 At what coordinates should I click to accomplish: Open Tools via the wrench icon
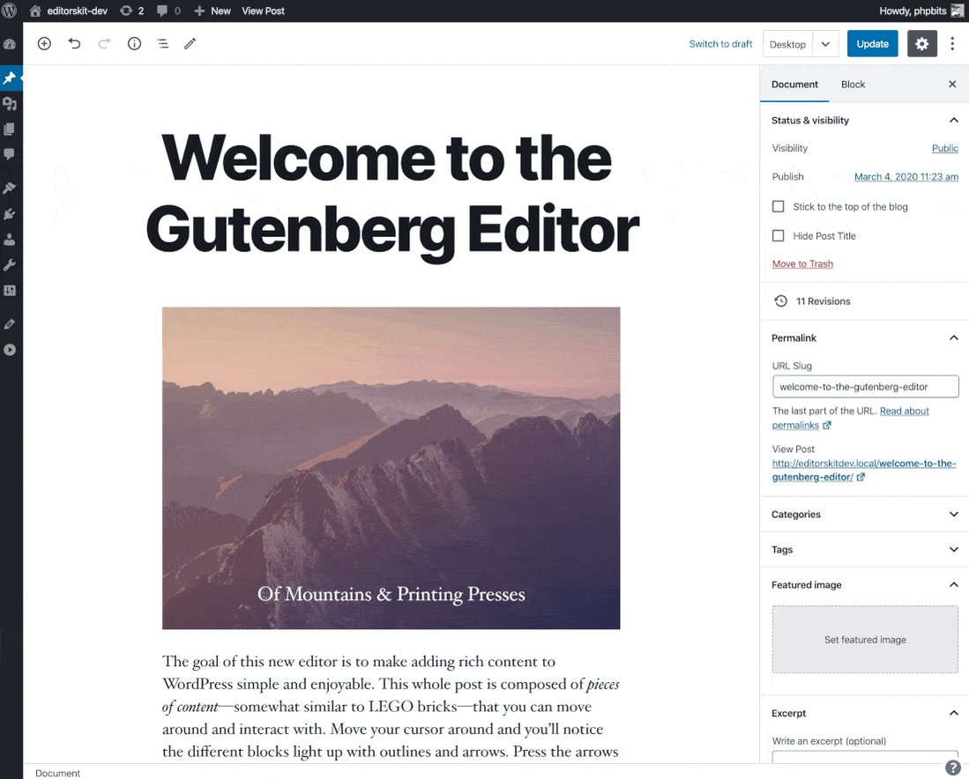click(10, 265)
